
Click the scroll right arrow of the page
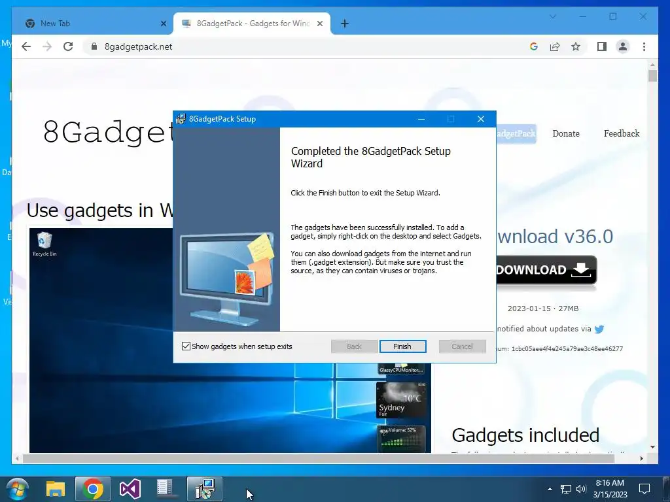point(641,458)
